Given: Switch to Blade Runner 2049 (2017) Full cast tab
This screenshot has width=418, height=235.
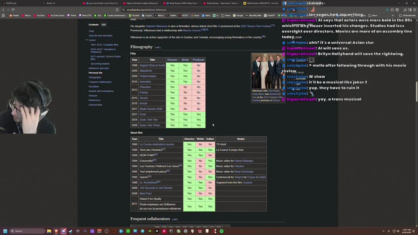Looking at the screenshot, I should pyautogui.click(x=261, y=3).
